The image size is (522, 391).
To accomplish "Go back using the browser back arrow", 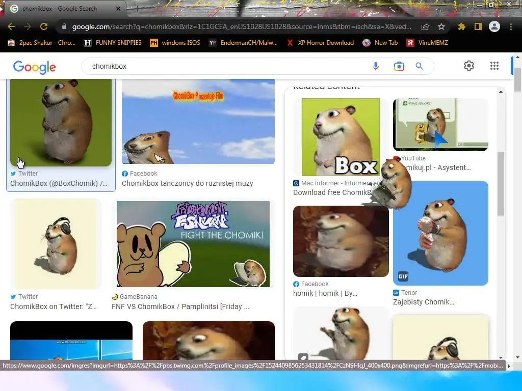I will click(x=11, y=26).
